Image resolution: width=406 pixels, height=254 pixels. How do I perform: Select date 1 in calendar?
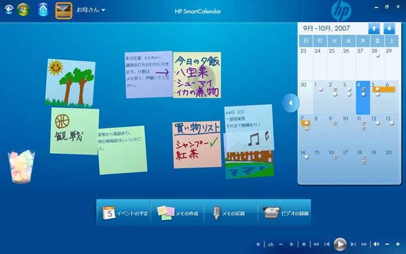(x=320, y=97)
